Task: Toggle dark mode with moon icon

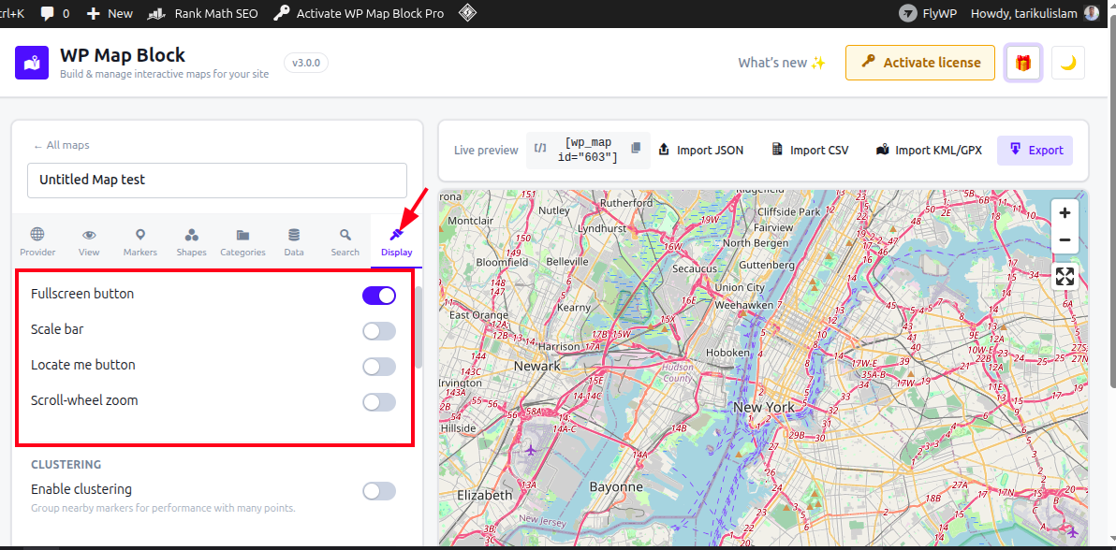Action: [1067, 63]
